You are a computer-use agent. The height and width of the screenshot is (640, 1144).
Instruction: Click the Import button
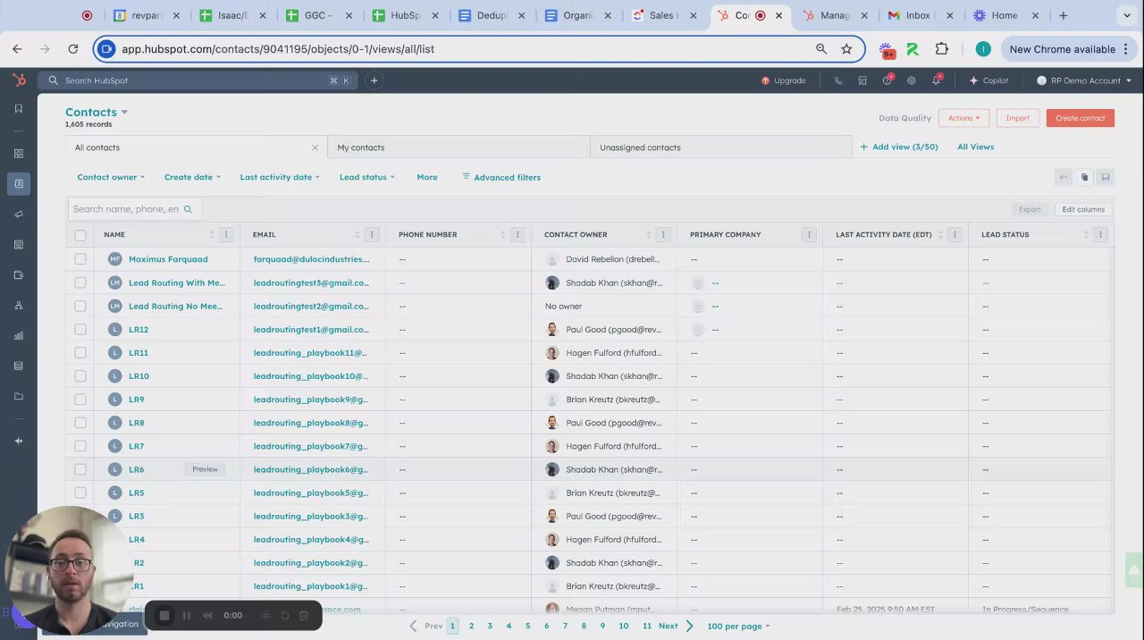click(x=1018, y=118)
